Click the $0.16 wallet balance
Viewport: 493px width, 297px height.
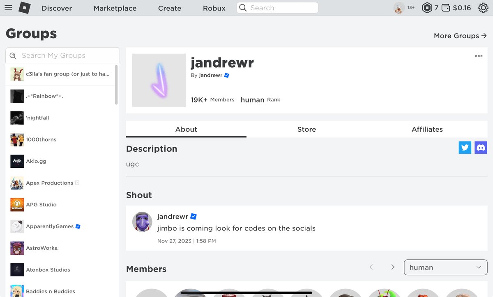[462, 8]
